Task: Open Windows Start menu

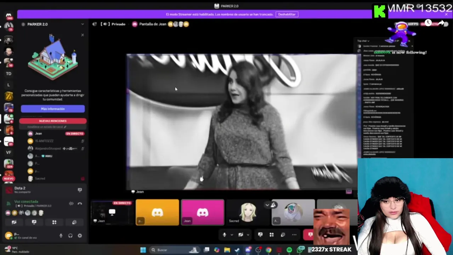Action: point(143,250)
